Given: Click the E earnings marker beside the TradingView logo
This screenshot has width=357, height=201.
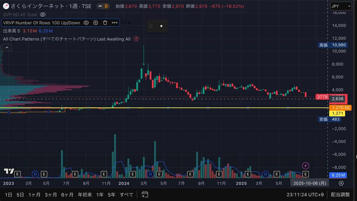Looking at the screenshot, I should (17, 174).
